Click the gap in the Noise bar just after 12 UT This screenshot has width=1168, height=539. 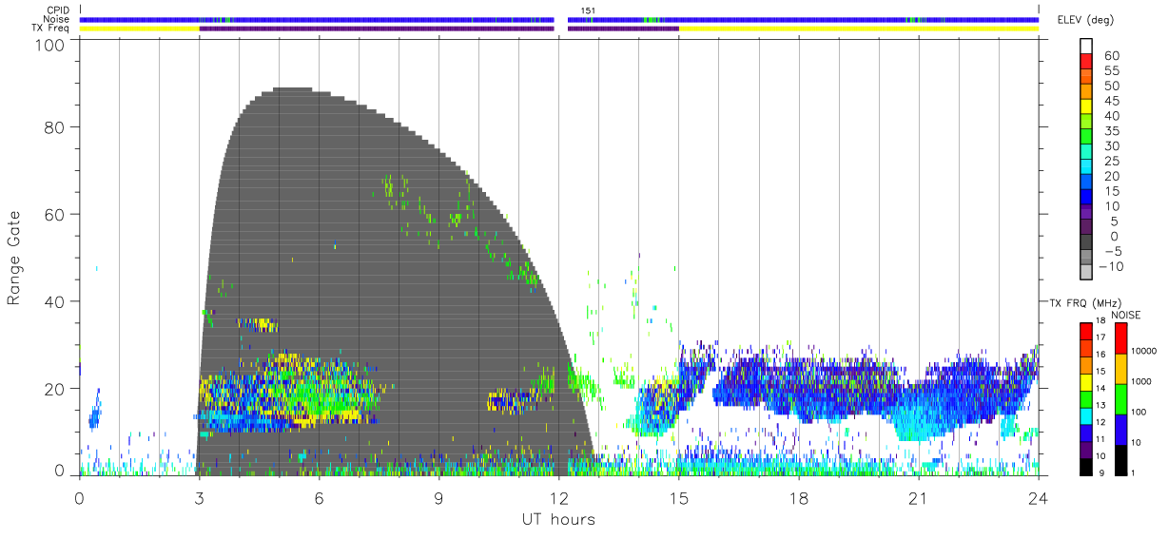pos(561,19)
